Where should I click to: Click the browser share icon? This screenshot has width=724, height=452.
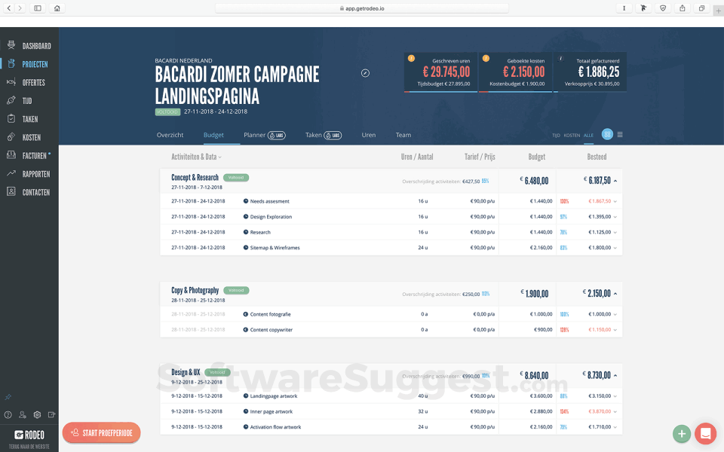[682, 8]
